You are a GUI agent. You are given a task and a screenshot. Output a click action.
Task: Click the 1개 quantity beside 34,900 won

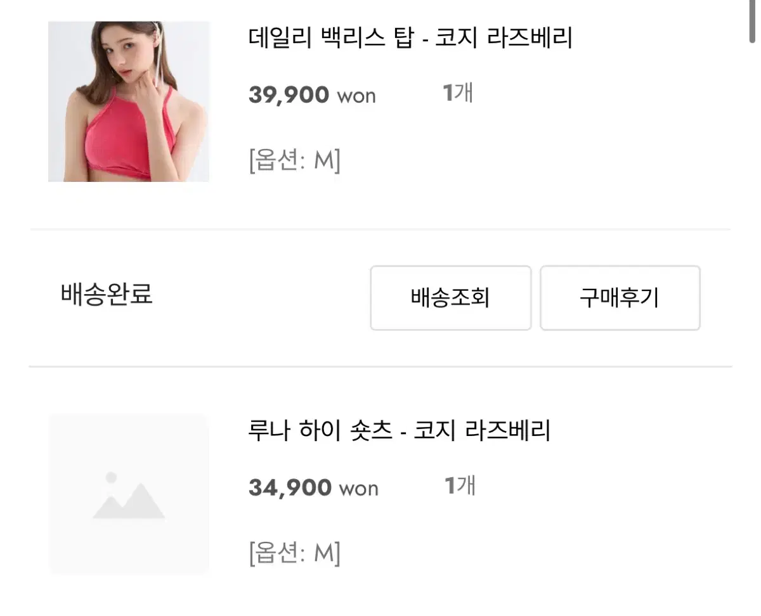click(460, 486)
